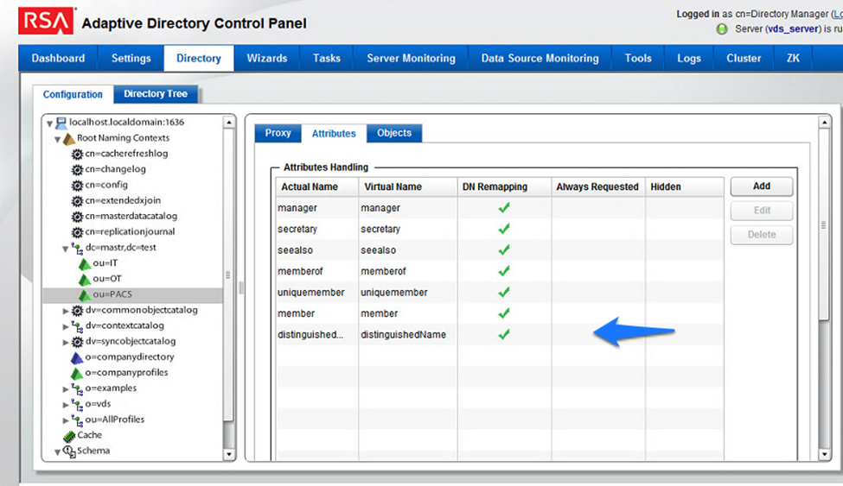Image resolution: width=843 pixels, height=486 pixels.
Task: Open the Objects sub-tab
Action: tap(394, 133)
